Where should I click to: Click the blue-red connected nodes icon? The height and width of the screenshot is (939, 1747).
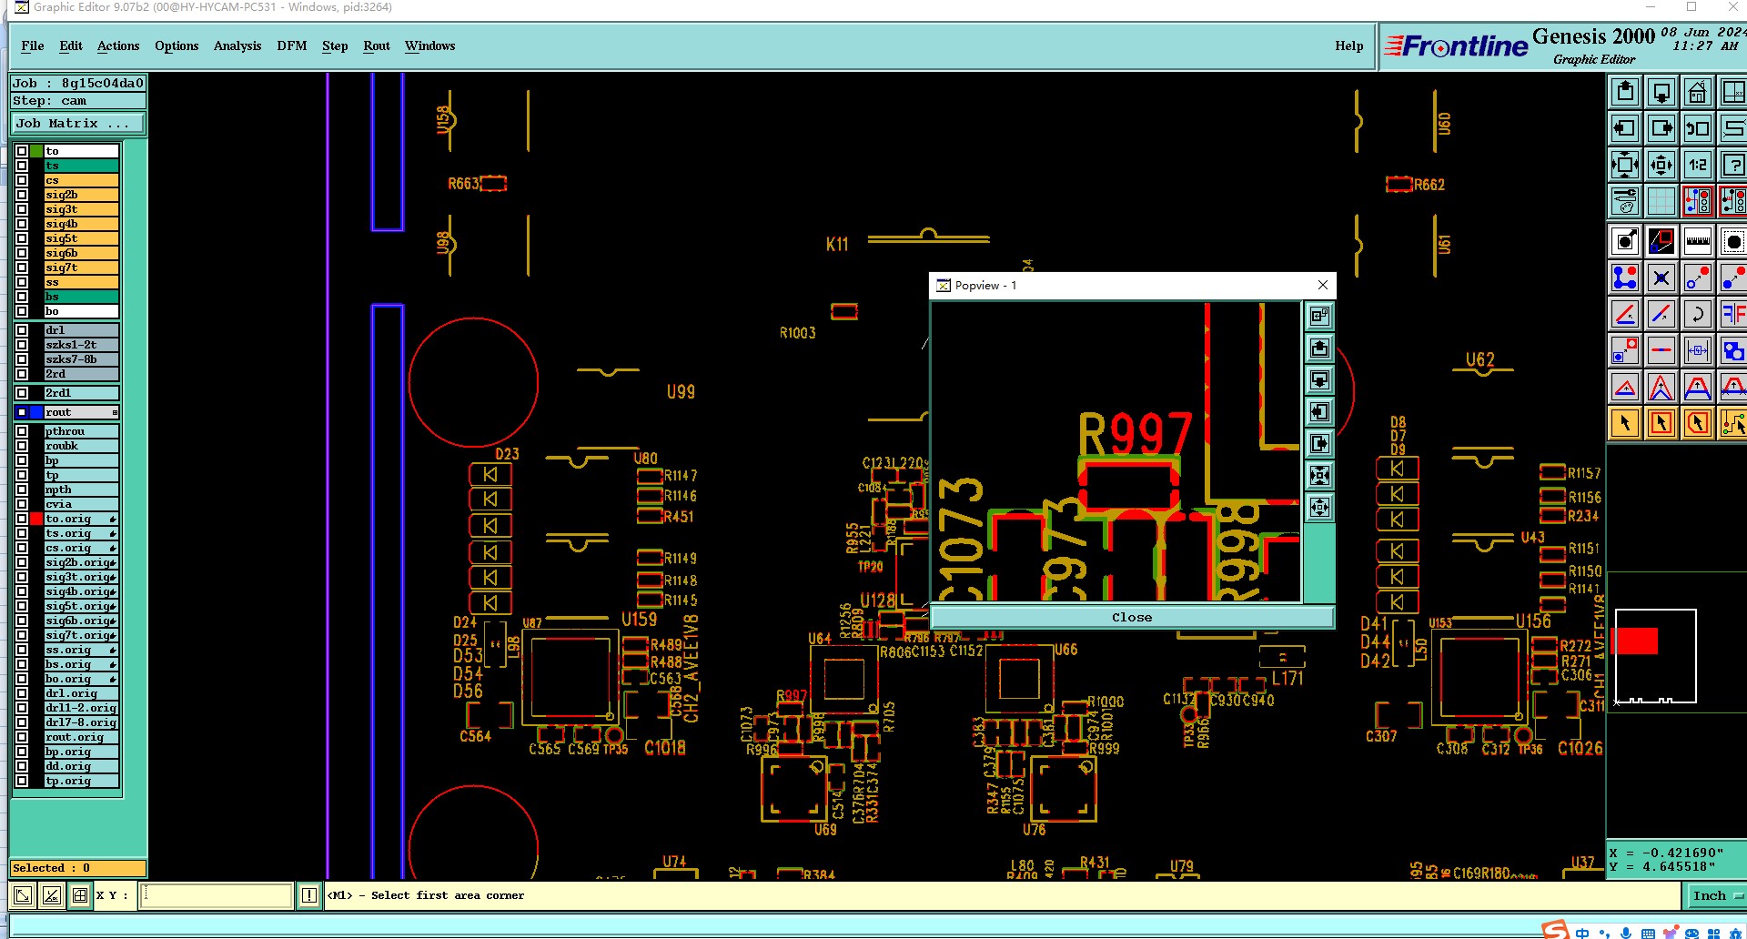click(1625, 278)
